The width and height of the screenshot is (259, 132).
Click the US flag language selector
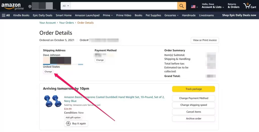click(x=194, y=7)
